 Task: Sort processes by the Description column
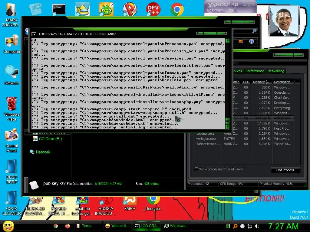click(x=283, y=82)
